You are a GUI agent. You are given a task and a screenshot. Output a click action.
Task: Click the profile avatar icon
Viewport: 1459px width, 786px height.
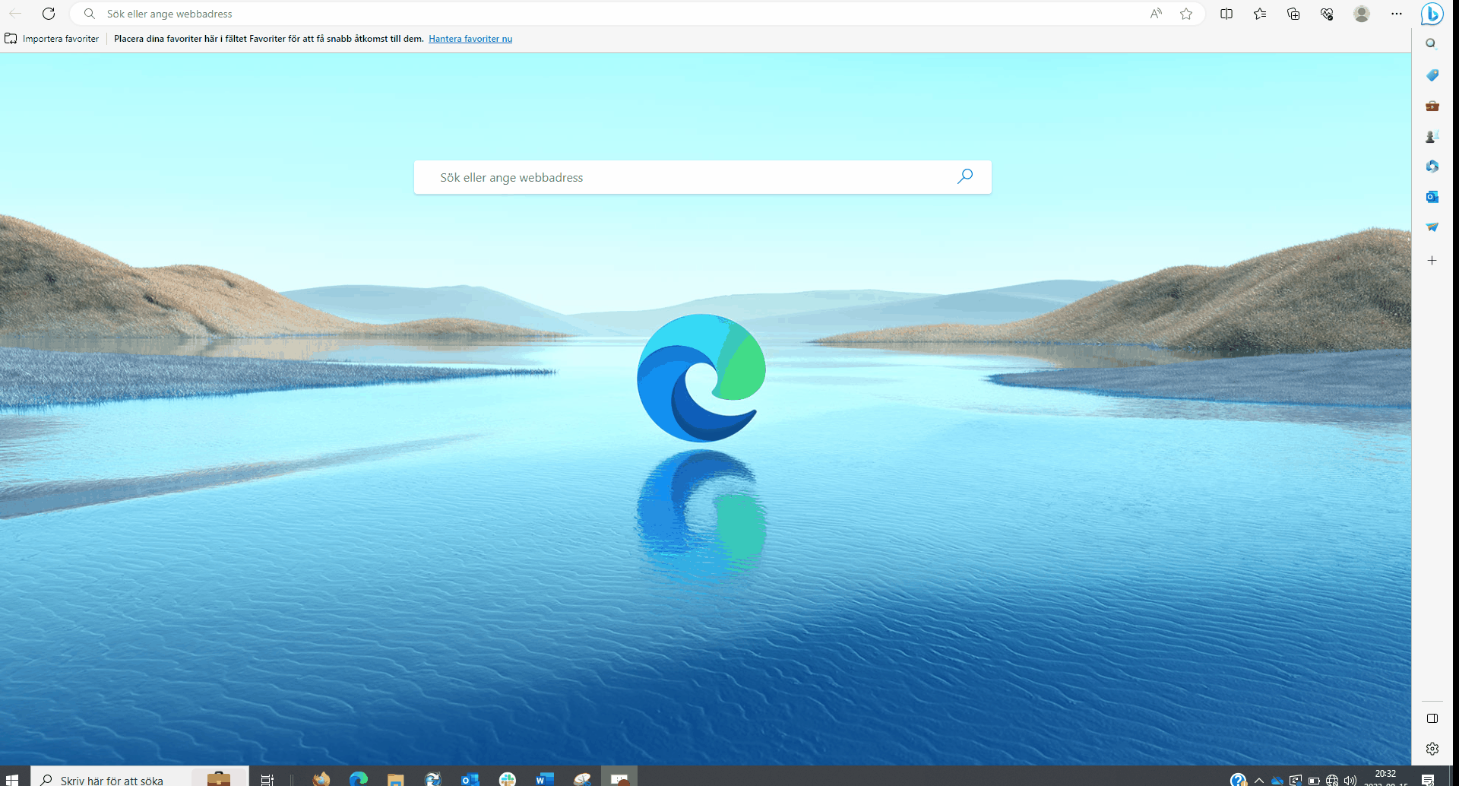tap(1362, 14)
